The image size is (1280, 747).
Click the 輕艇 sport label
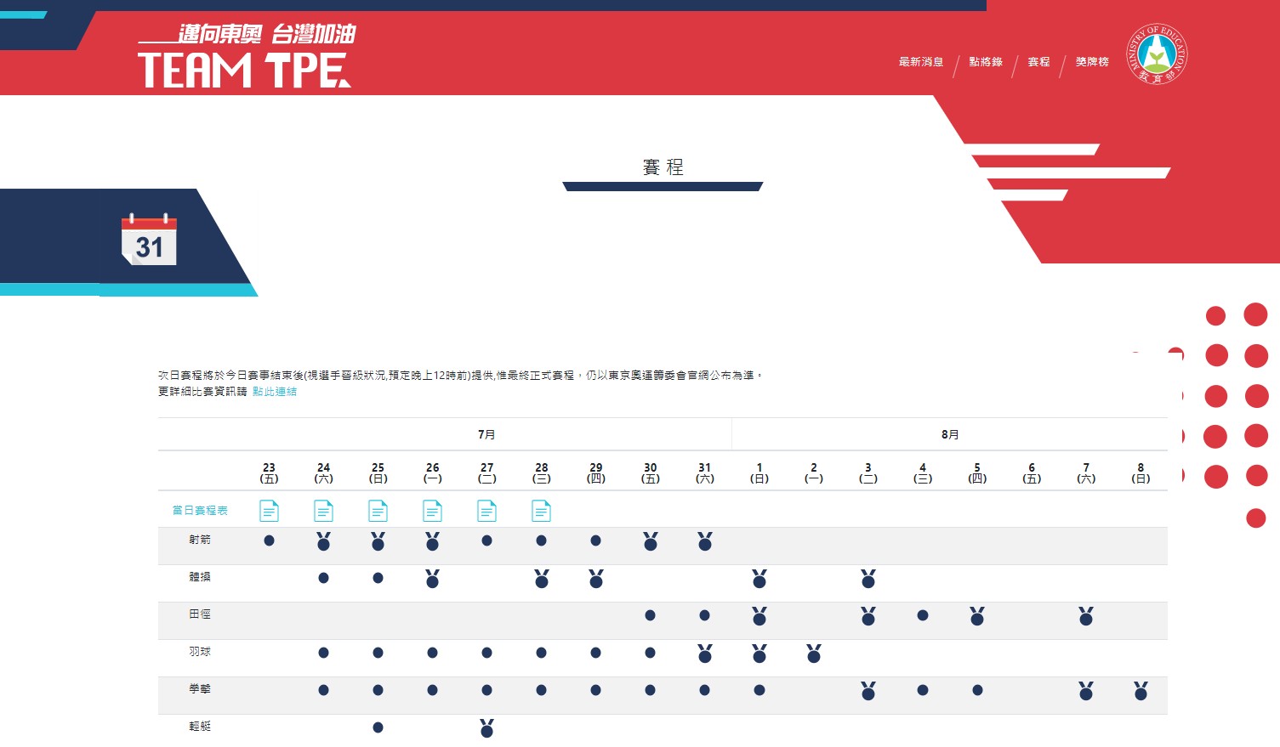coord(200,727)
